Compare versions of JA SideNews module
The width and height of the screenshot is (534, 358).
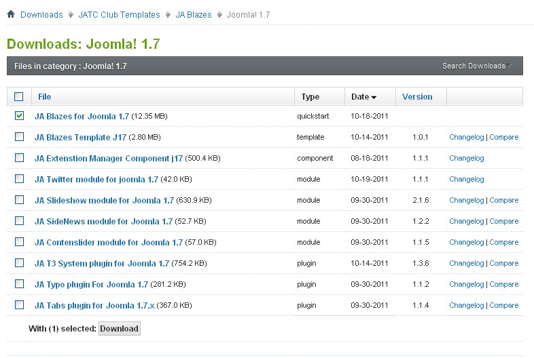click(504, 221)
